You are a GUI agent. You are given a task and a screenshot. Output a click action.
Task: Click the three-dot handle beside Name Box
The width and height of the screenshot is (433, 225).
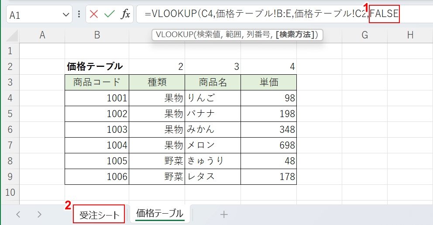click(79, 14)
